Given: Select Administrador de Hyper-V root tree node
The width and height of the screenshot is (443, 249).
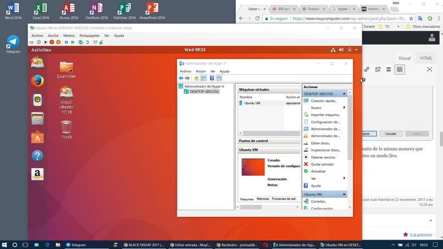Looking at the screenshot, I should point(204,86).
